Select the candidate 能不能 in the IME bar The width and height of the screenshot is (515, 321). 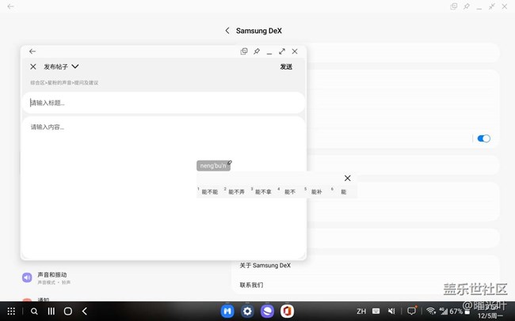click(209, 191)
